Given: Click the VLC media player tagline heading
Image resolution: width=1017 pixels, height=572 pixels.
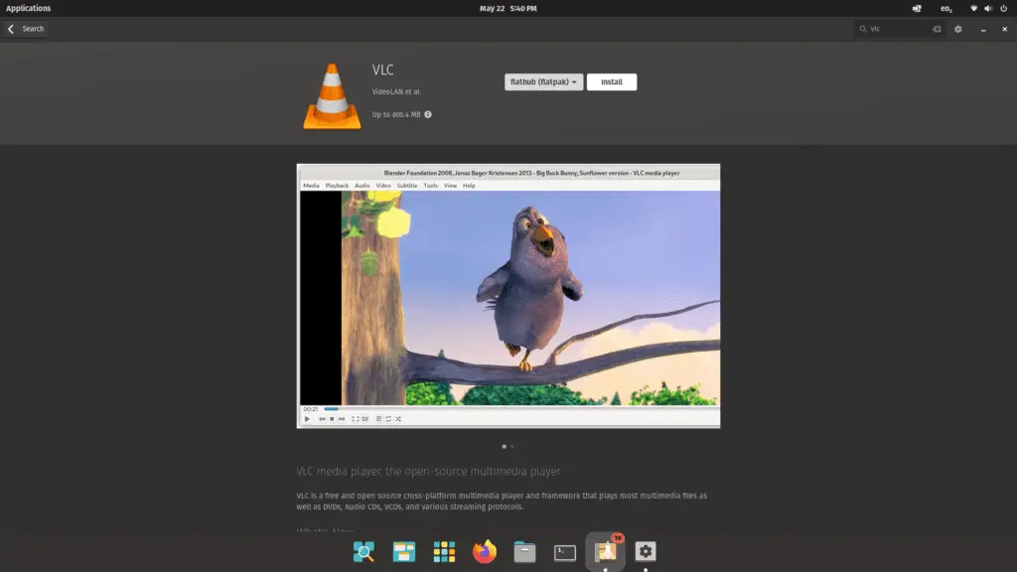Looking at the screenshot, I should (428, 472).
